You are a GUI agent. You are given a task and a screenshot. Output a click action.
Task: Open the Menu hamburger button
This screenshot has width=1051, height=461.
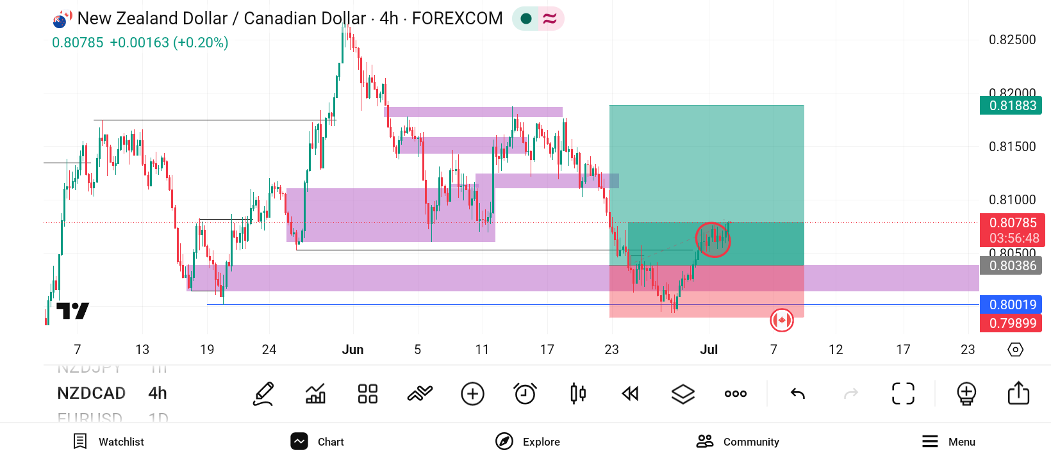point(948,442)
